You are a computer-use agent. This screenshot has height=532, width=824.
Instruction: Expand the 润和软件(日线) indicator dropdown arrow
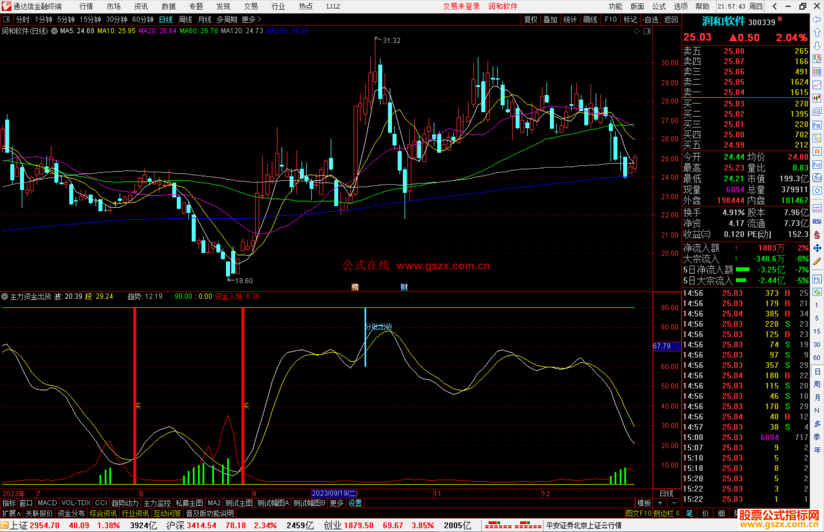[x=55, y=31]
